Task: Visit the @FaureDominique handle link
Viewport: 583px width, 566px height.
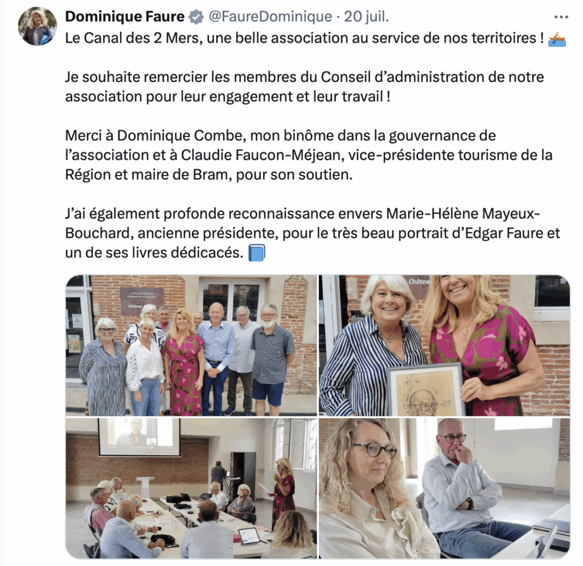Action: coord(270,16)
